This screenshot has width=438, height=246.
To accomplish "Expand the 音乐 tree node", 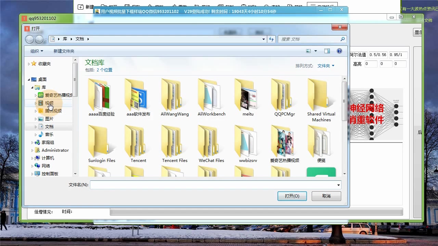I will [36, 135].
